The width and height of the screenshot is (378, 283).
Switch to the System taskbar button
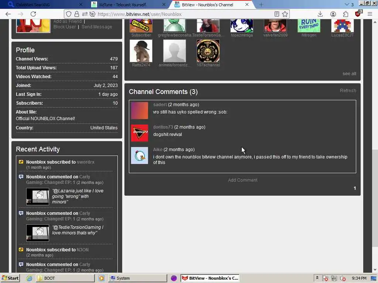click(137, 278)
